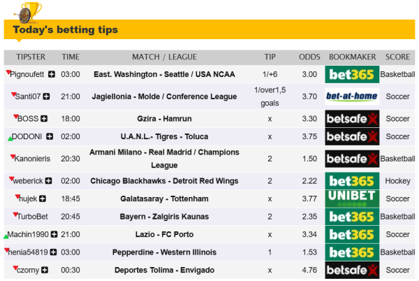The width and height of the screenshot is (419, 281).
Task: Open the Lazio - FC Porto match
Action: pos(164,234)
